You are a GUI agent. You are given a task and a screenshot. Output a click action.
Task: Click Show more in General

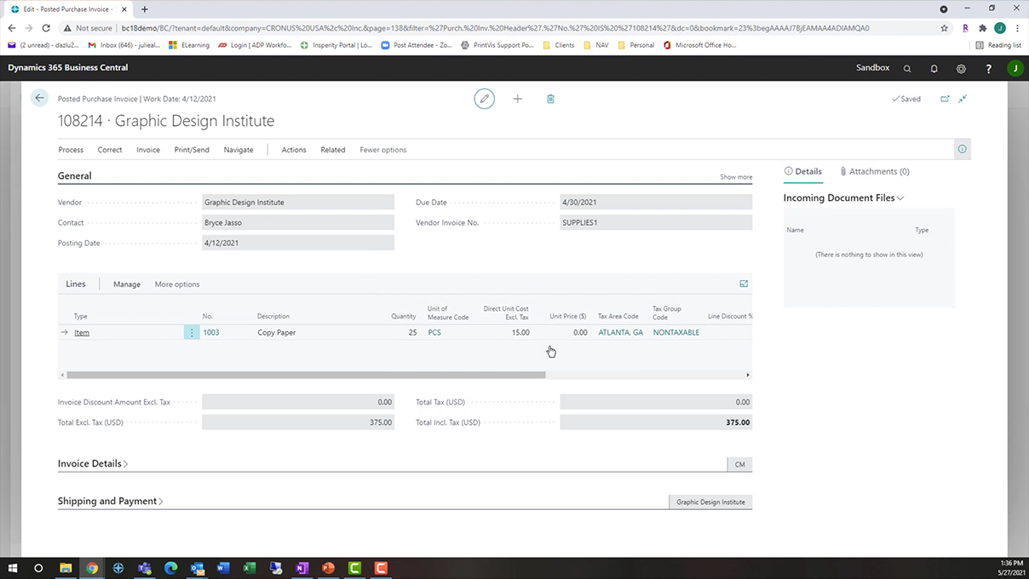tap(736, 177)
